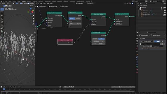Select Length mode on Trim Curve node
The image size is (167, 94).
tap(78, 19)
